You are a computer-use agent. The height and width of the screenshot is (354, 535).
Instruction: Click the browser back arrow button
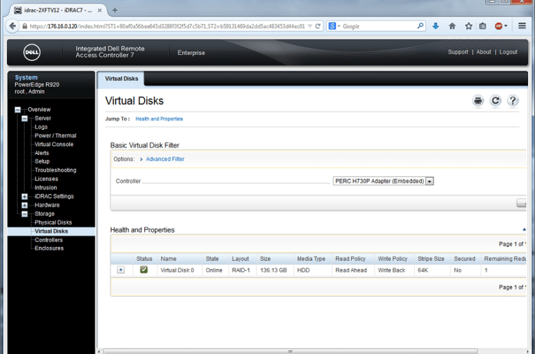tap(12, 26)
